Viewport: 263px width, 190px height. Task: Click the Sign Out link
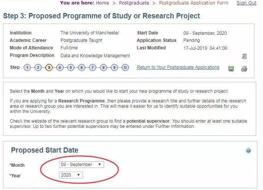pos(246,3)
